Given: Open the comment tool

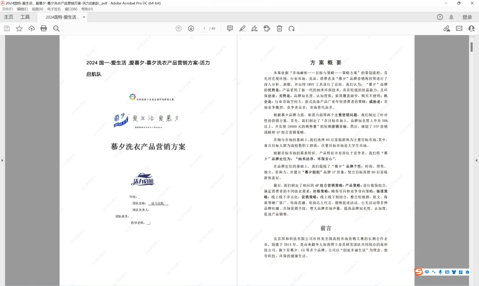Looking at the screenshot, I should pos(230,28).
